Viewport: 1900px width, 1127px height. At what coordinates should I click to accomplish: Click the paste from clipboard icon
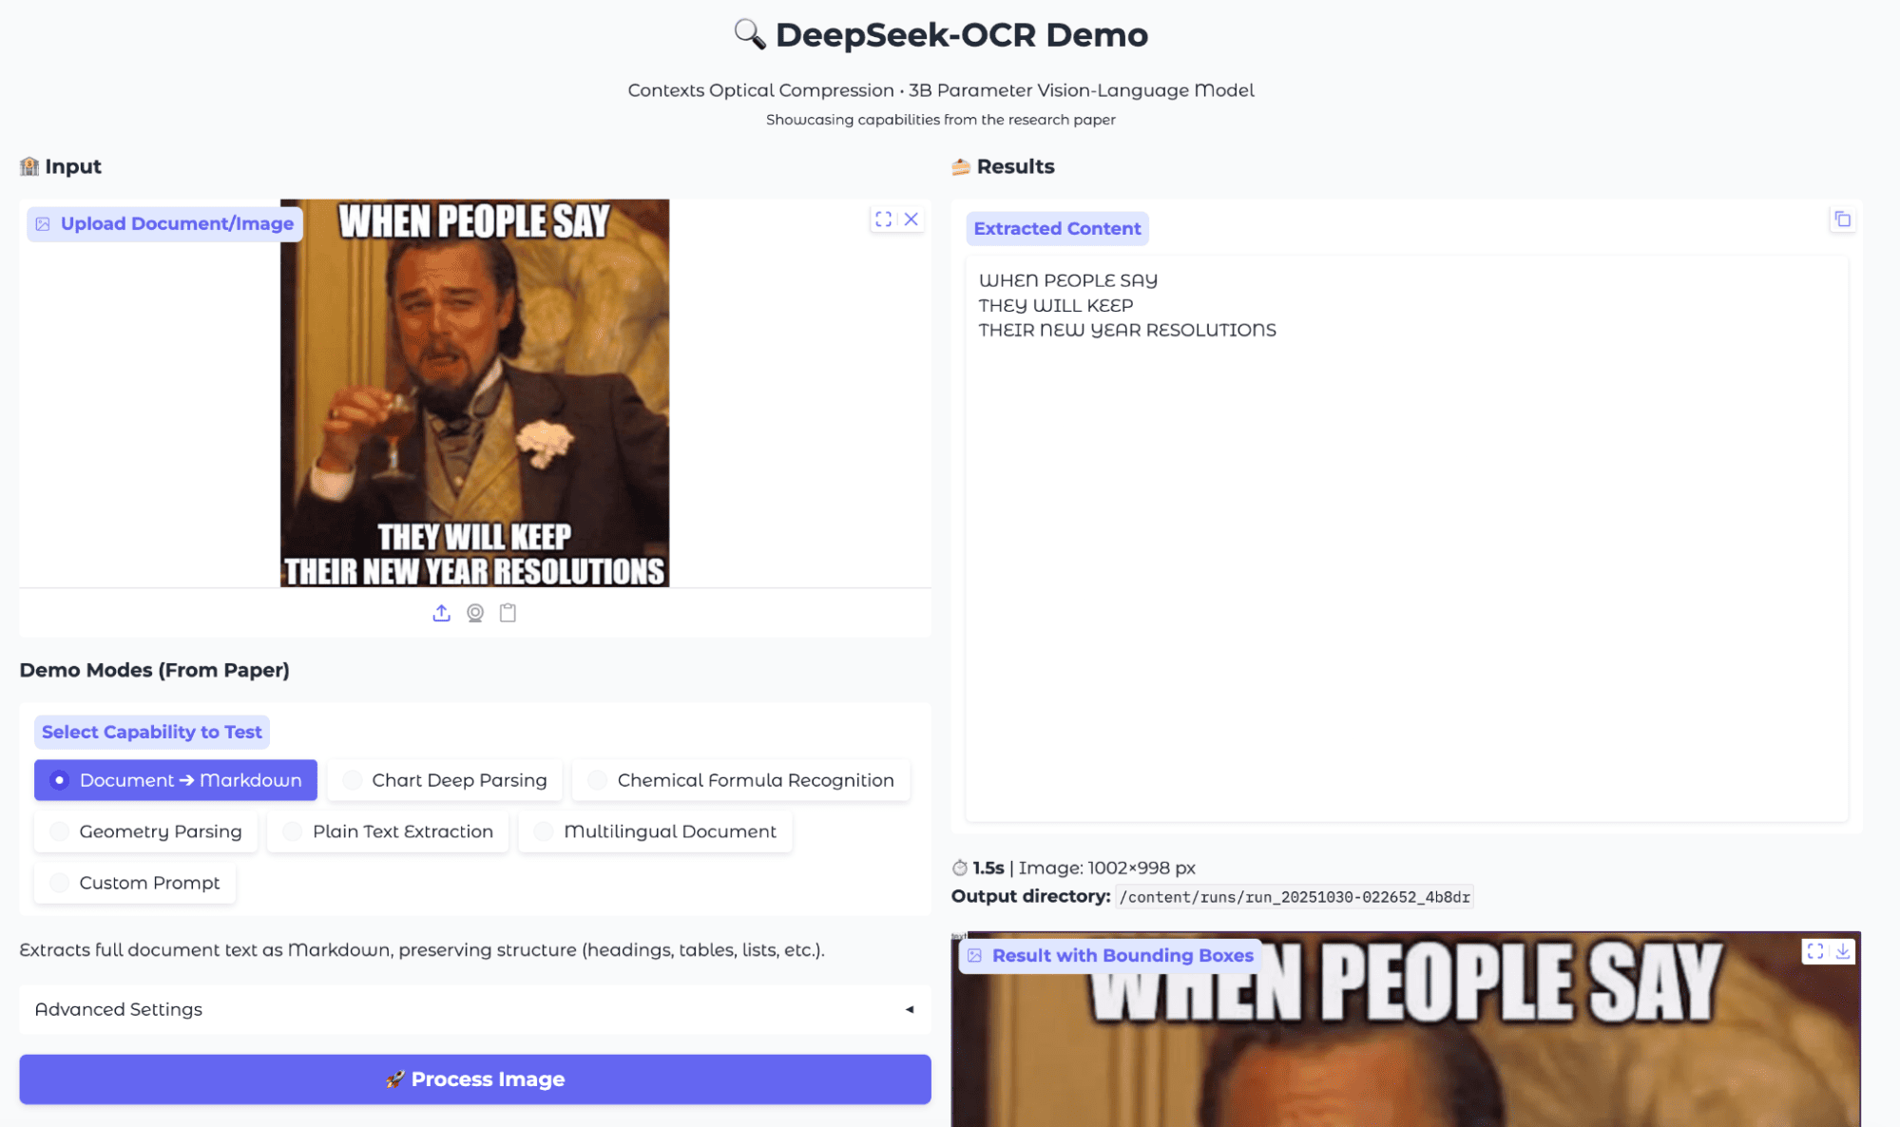click(x=508, y=613)
